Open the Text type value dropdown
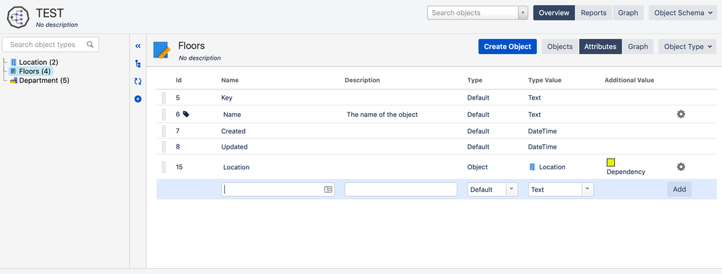This screenshot has height=274, width=722. click(561, 190)
